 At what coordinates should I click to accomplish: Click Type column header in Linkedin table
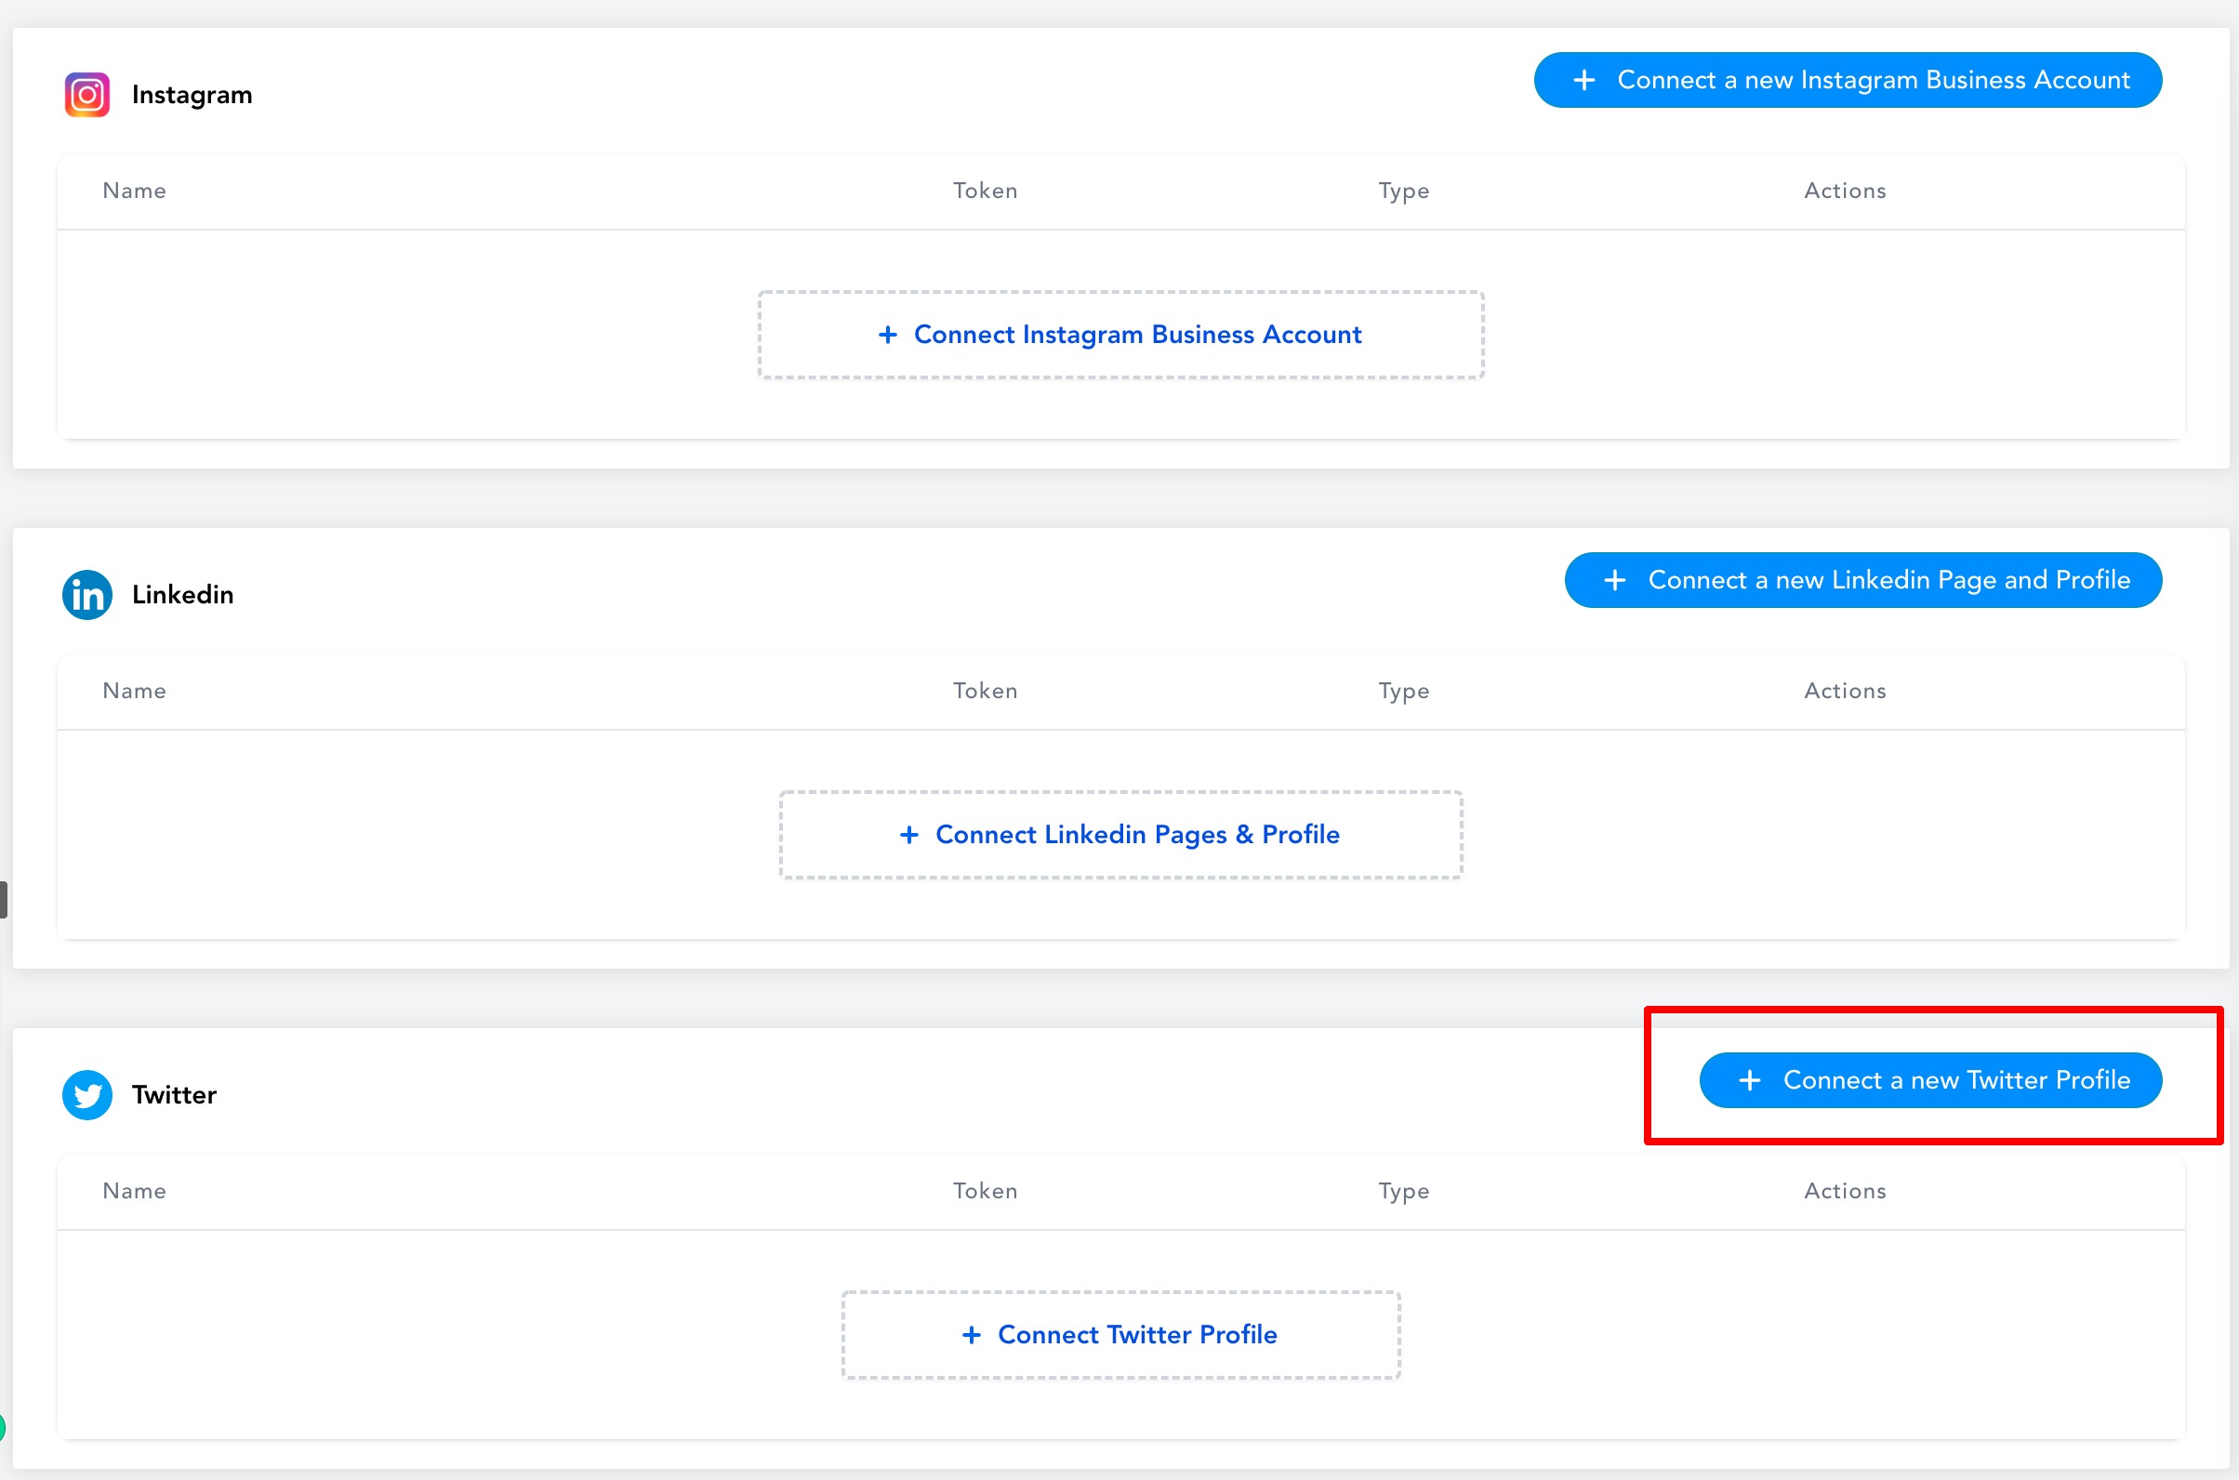click(1404, 691)
